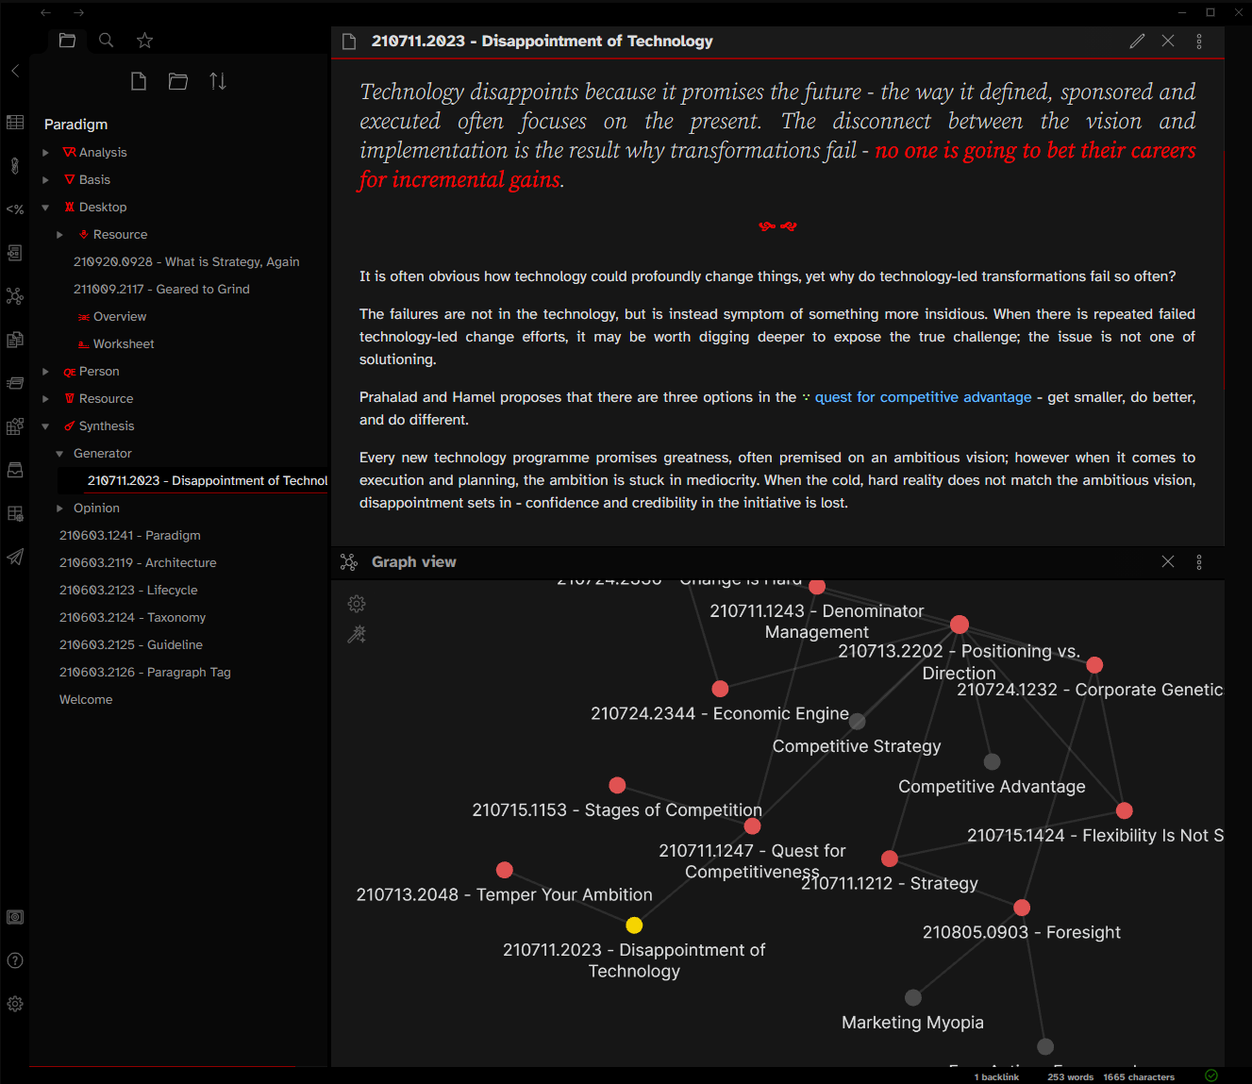Navigate forward with the top arrow
The image size is (1252, 1084).
point(78,12)
